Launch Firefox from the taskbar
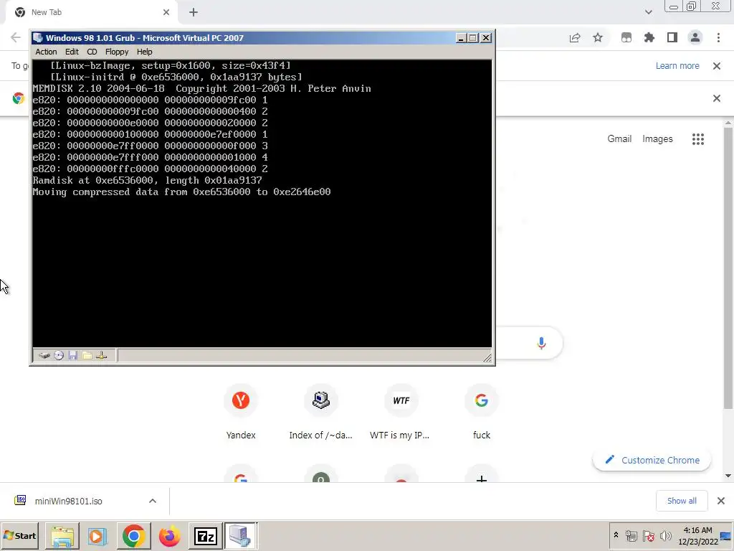The width and height of the screenshot is (734, 551). pyautogui.click(x=169, y=535)
